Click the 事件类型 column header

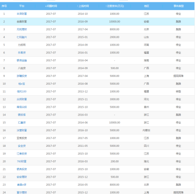pyautogui.click(x=178, y=6)
